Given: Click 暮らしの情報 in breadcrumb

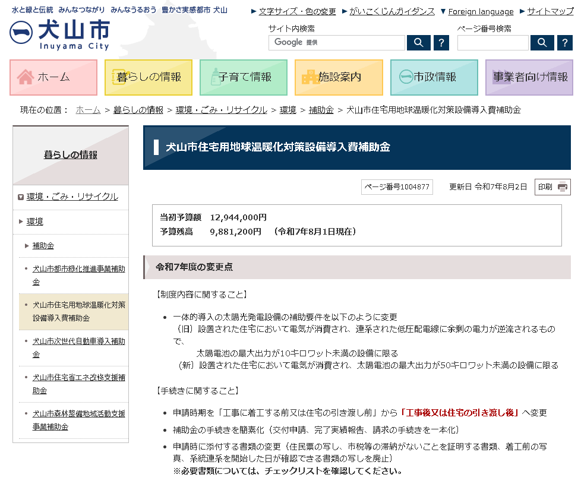Looking at the screenshot, I should 138,110.
